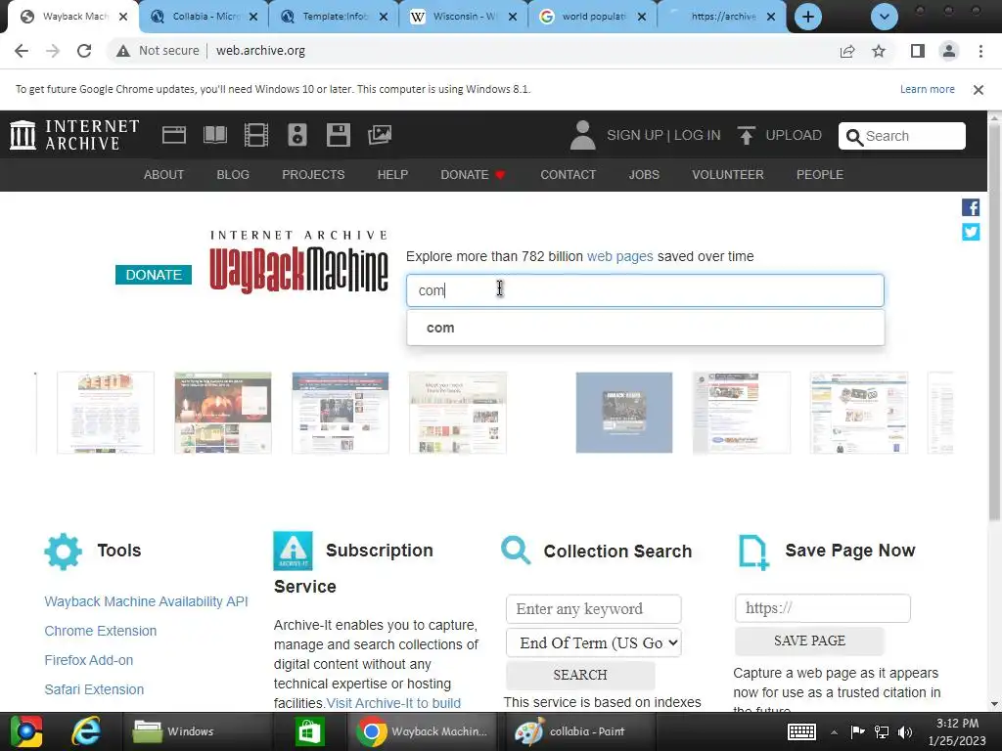This screenshot has height=751, width=1002.
Task: Click the Not secure warning icon
Action: click(x=123, y=51)
